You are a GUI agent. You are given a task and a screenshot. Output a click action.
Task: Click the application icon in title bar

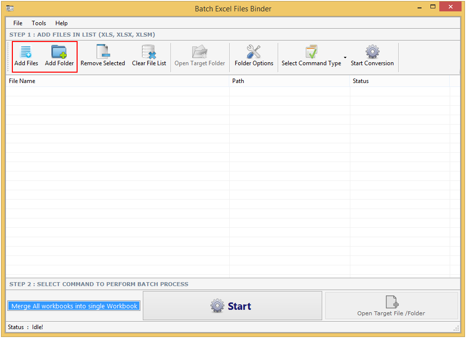click(10, 8)
